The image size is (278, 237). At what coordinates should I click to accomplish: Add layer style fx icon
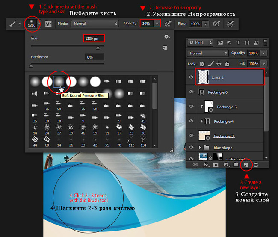click(x=206, y=165)
